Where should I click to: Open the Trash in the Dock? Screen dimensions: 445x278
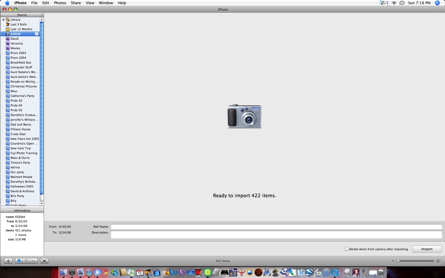(x=381, y=272)
